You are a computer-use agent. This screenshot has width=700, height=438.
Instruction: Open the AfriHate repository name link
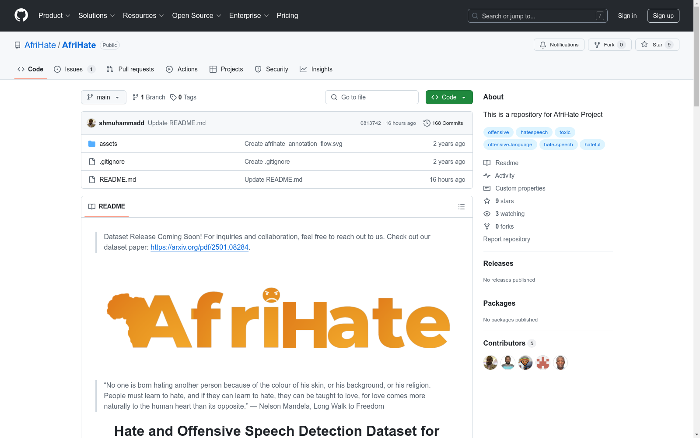(79, 45)
